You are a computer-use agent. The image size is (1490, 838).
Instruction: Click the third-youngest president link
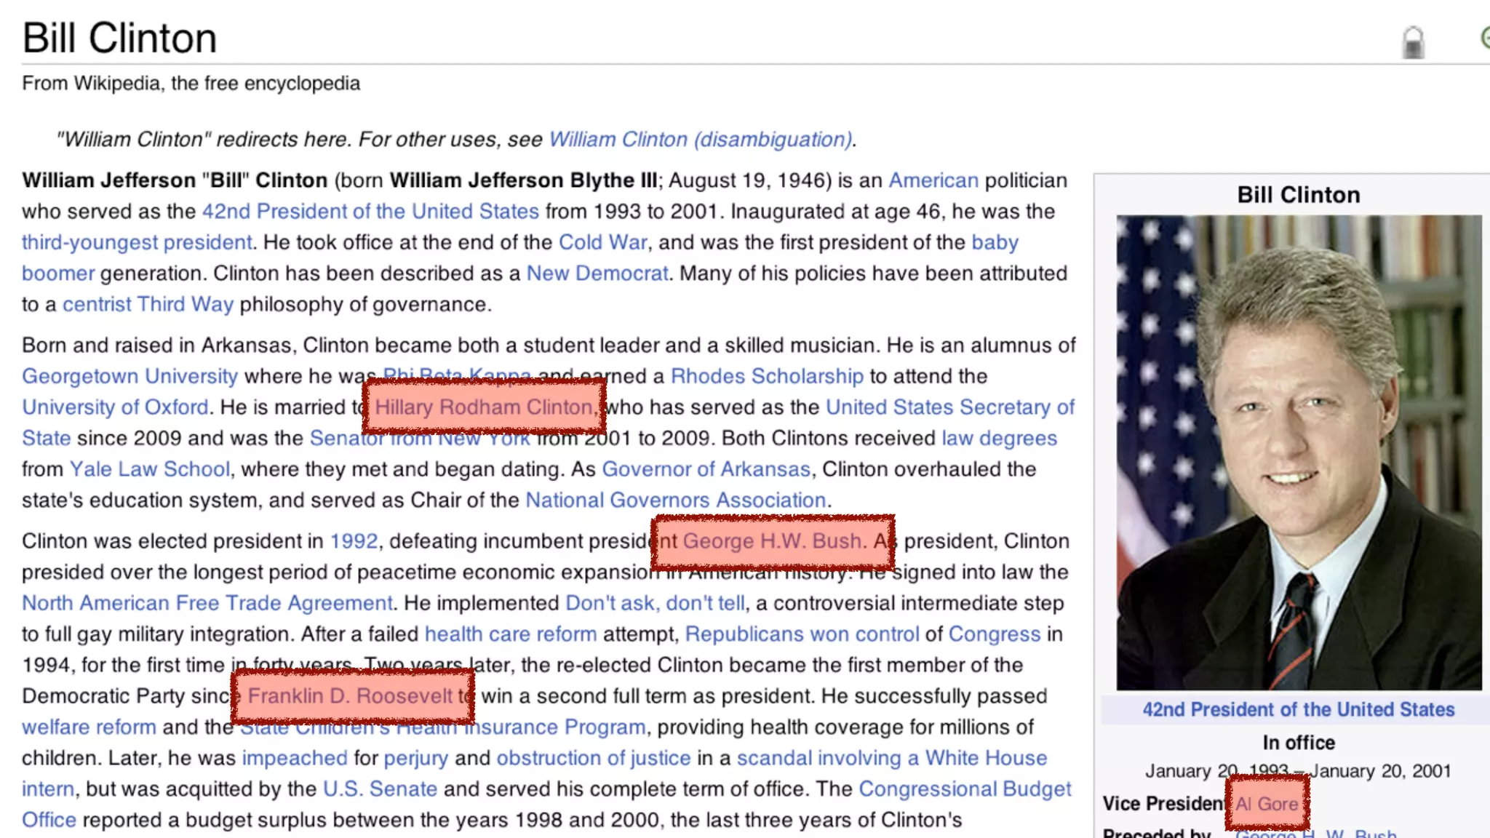point(137,242)
